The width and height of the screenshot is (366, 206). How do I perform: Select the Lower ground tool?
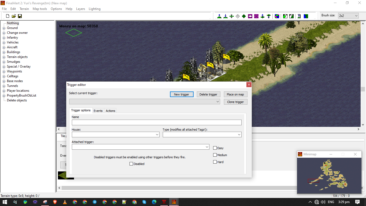pyautogui.click(x=225, y=16)
